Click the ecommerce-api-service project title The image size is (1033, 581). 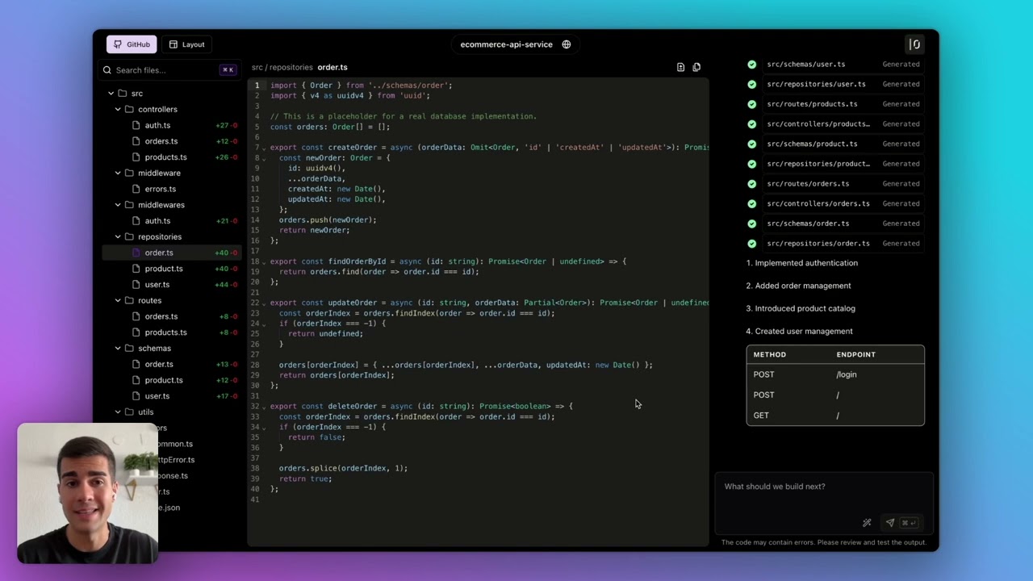pos(506,44)
